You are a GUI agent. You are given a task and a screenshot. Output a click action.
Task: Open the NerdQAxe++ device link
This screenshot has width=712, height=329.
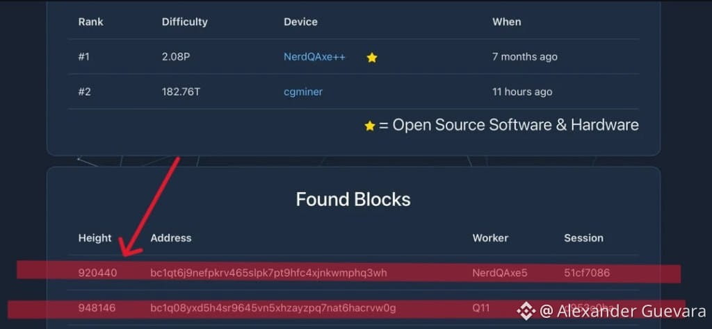pyautogui.click(x=314, y=57)
